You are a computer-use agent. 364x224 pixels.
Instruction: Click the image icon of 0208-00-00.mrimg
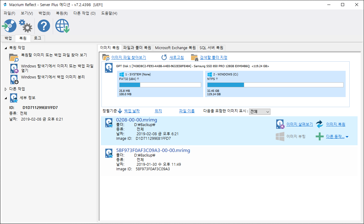pyautogui.click(x=109, y=123)
